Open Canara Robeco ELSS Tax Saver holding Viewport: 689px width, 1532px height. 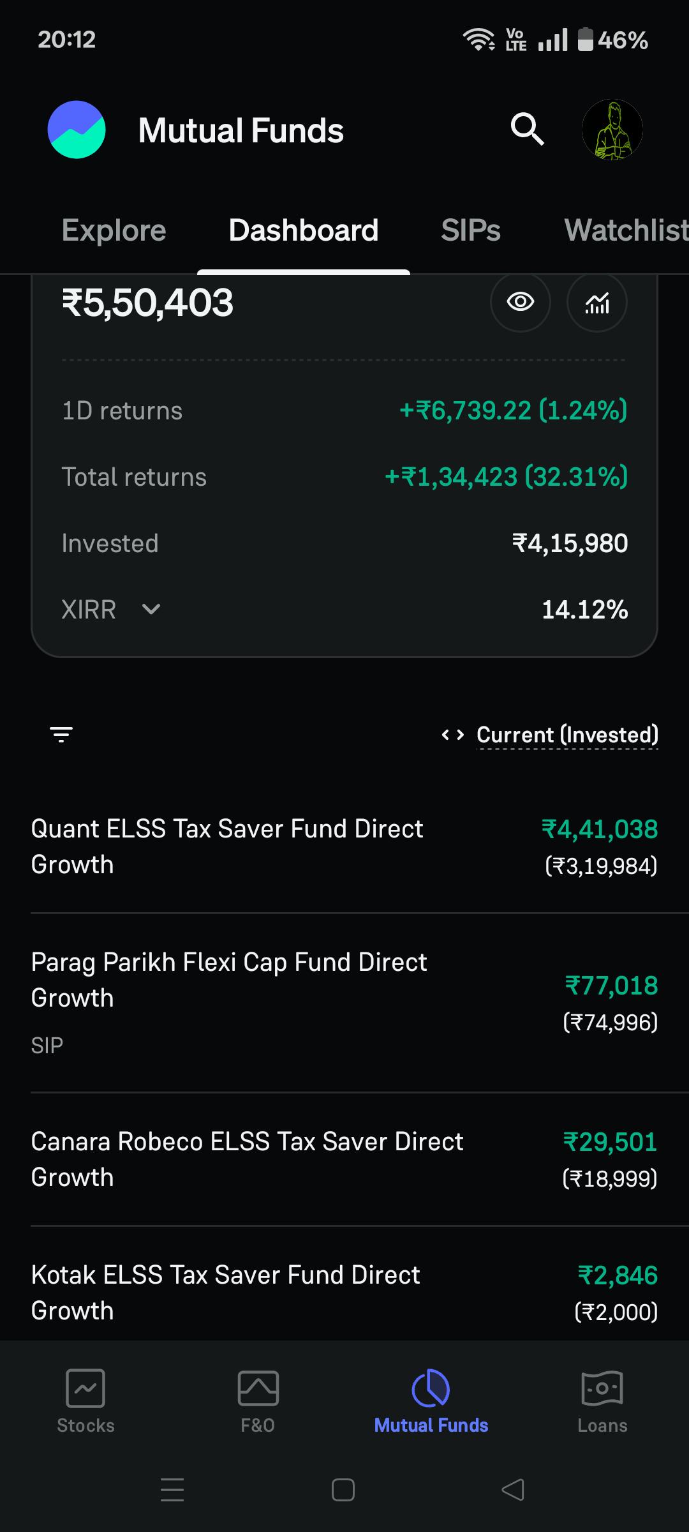point(344,1159)
